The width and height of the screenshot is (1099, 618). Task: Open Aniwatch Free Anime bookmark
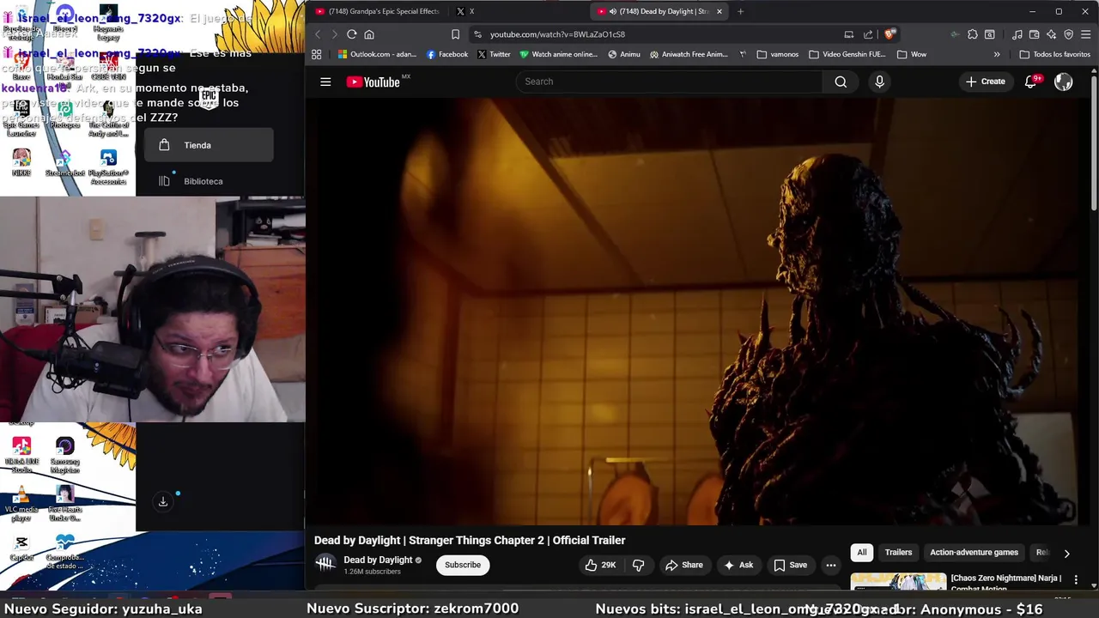(689, 54)
